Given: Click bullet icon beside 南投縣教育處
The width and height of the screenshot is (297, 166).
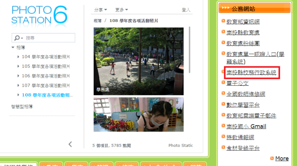Looking at the screenshot, I should [223, 31].
